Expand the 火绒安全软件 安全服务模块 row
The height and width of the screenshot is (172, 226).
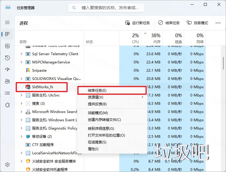pos(21,161)
